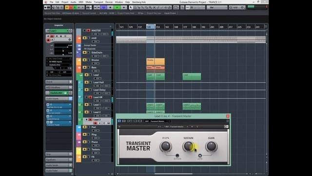Viewport: 312px width, 176px height.
Task: Open the MIDI menu
Action: click(81, 2)
